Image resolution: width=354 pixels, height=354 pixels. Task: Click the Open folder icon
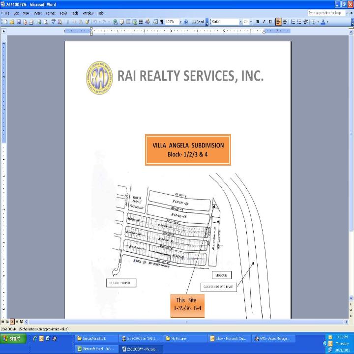(12, 22)
